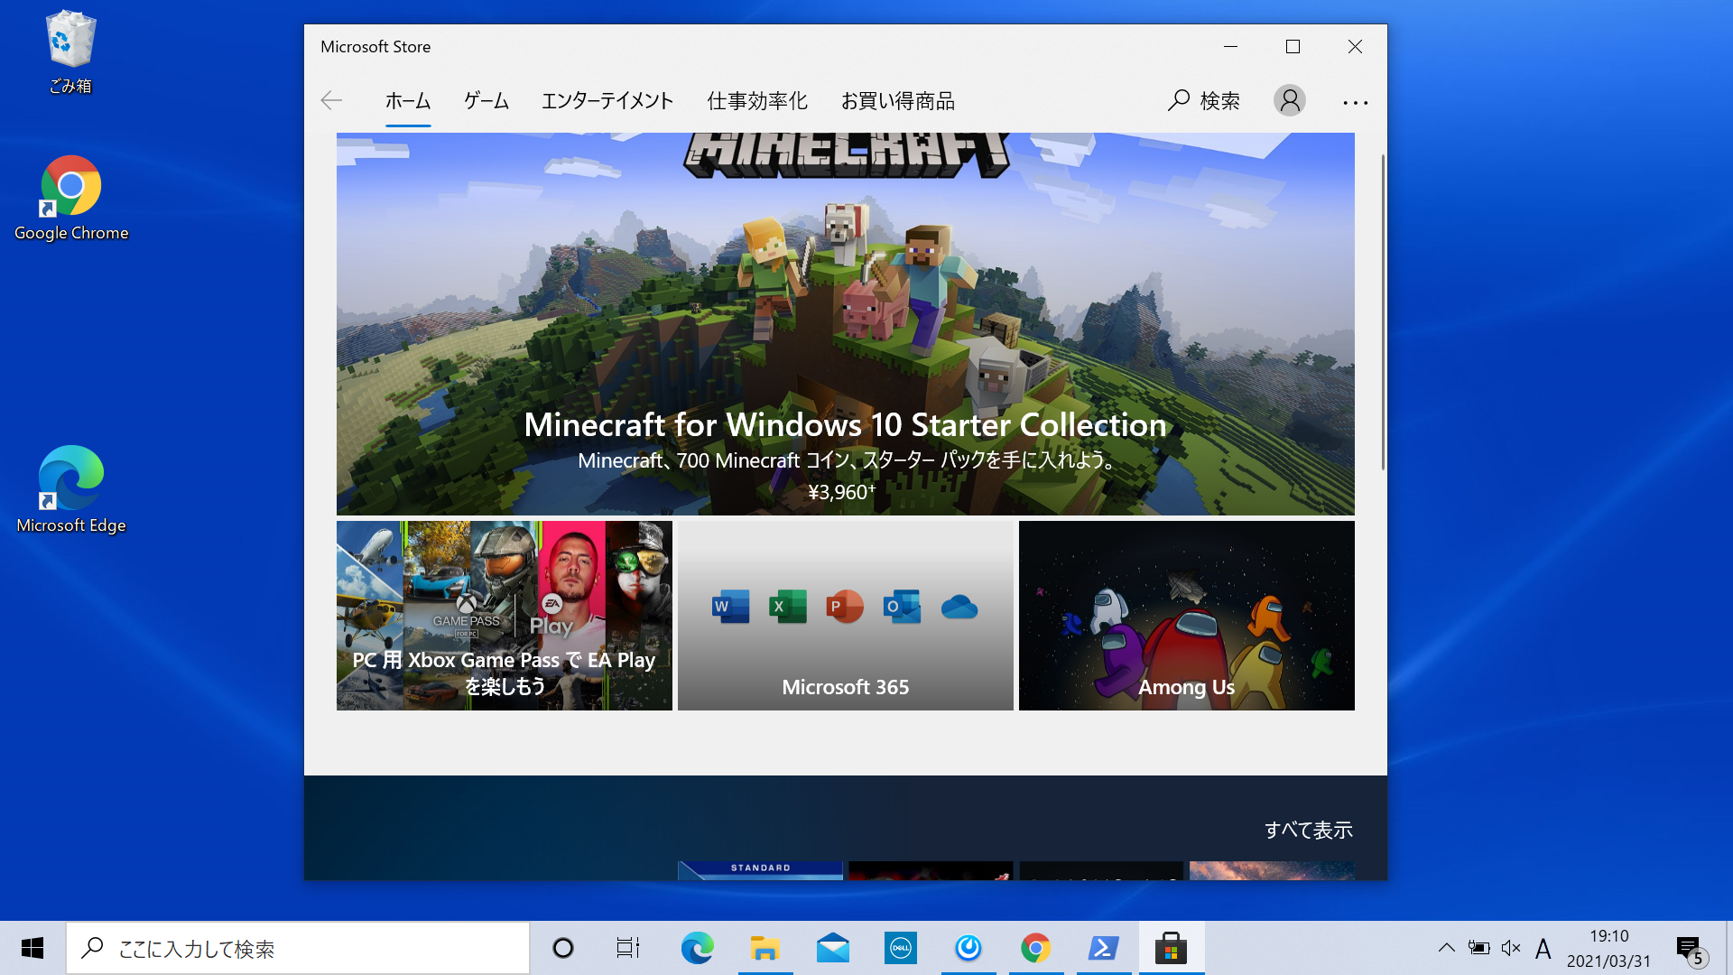Click the Word icon in Microsoft 365 tile
Screen dimensions: 1733x975
pyautogui.click(x=730, y=607)
